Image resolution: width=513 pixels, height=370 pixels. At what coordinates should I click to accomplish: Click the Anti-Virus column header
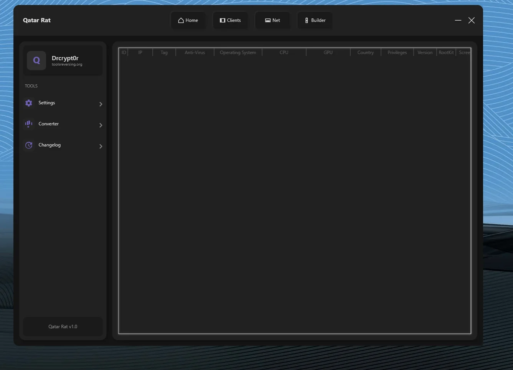click(195, 53)
